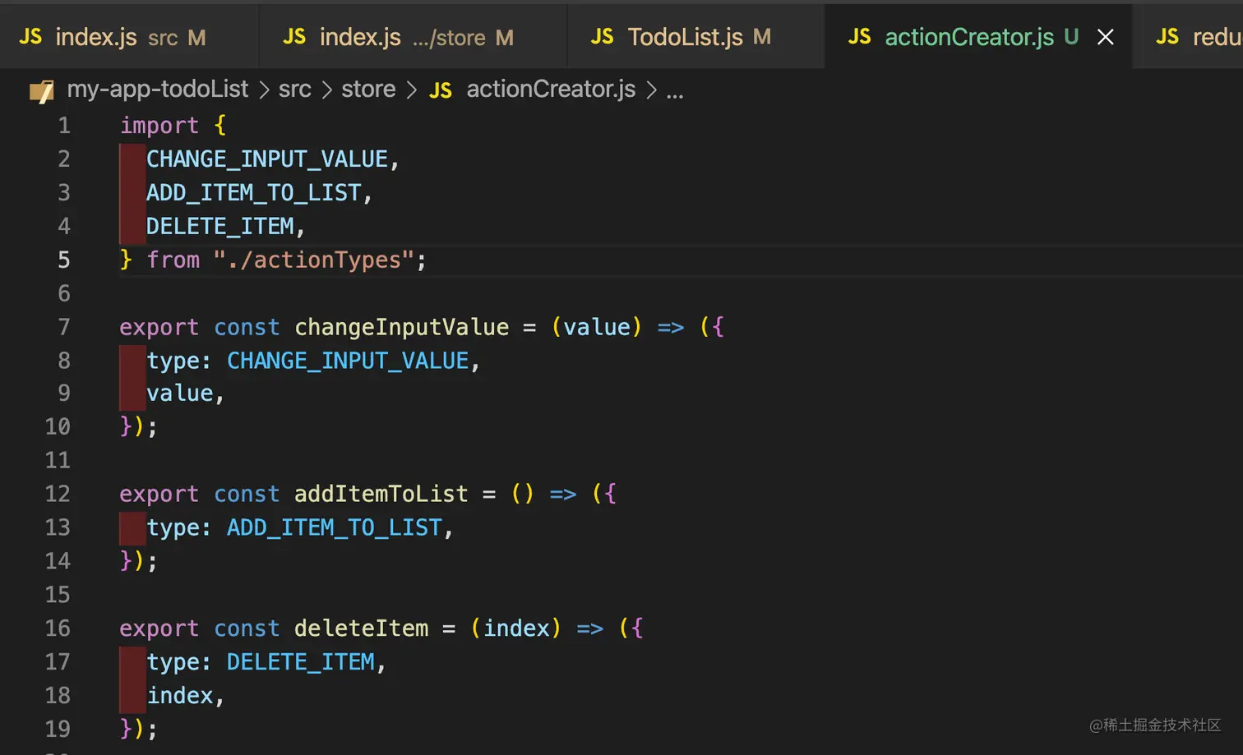1243x755 pixels.
Task: Click DELETE_ITEM in the import list on line 4
Action: (220, 227)
